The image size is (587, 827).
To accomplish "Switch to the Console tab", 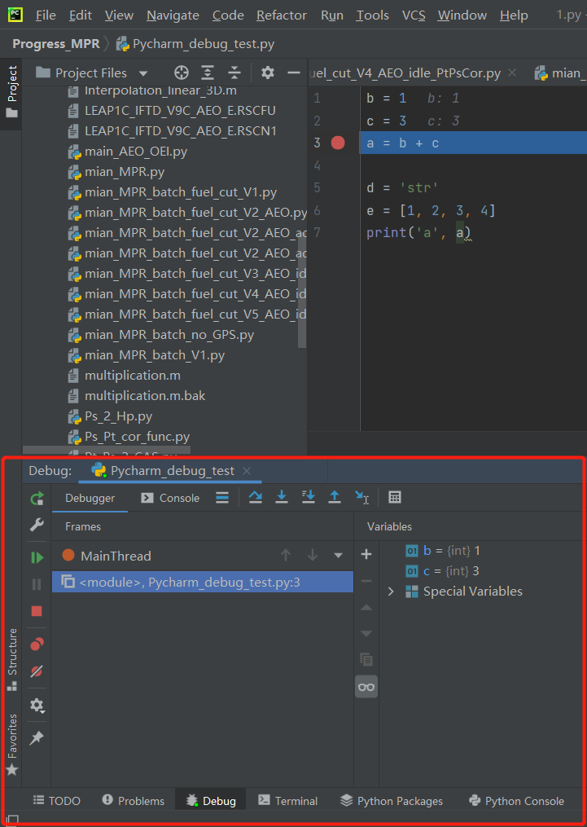I will click(171, 498).
